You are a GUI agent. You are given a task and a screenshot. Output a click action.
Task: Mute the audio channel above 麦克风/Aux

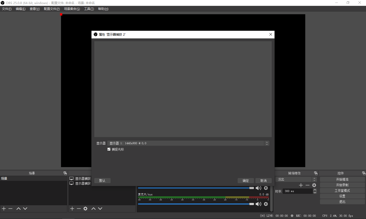[258, 188]
